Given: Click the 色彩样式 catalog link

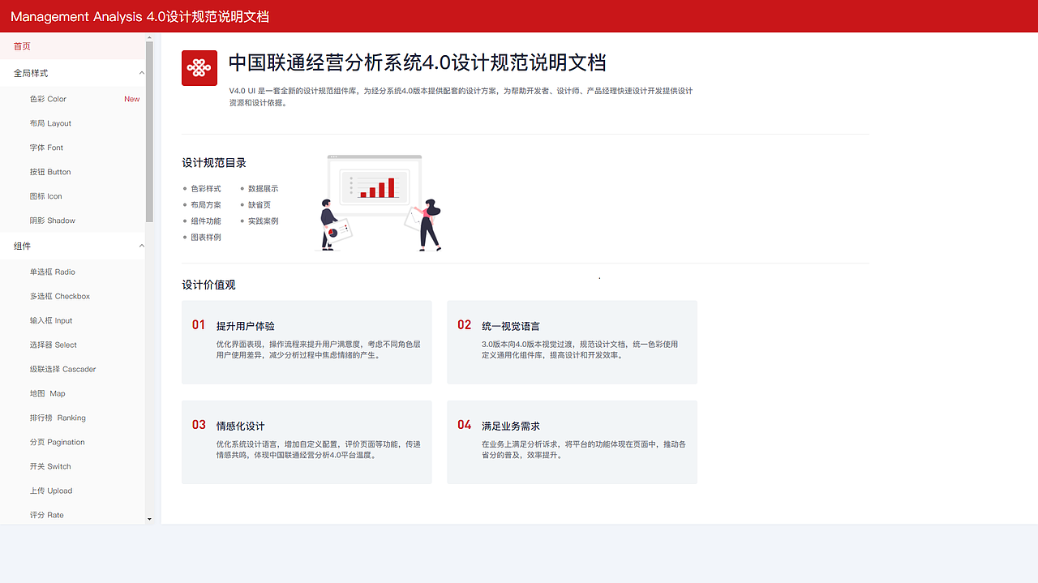Looking at the screenshot, I should click(x=206, y=188).
